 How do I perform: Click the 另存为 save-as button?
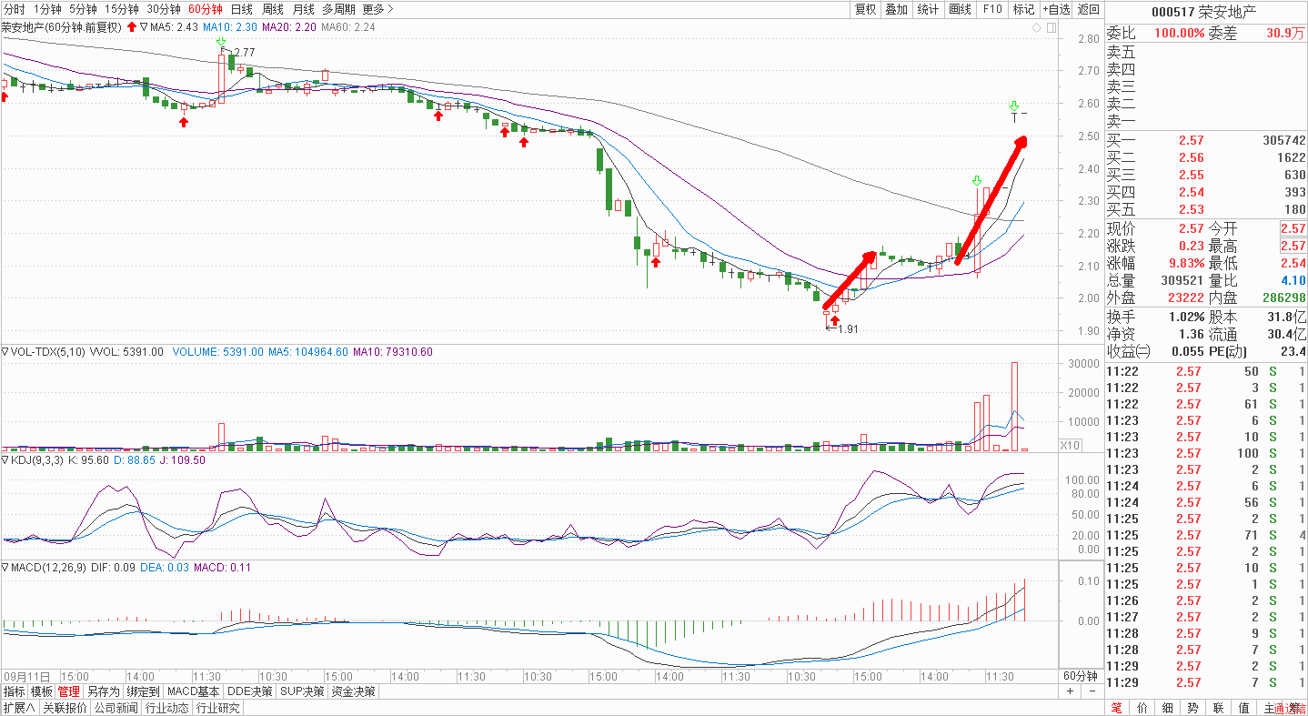(103, 691)
